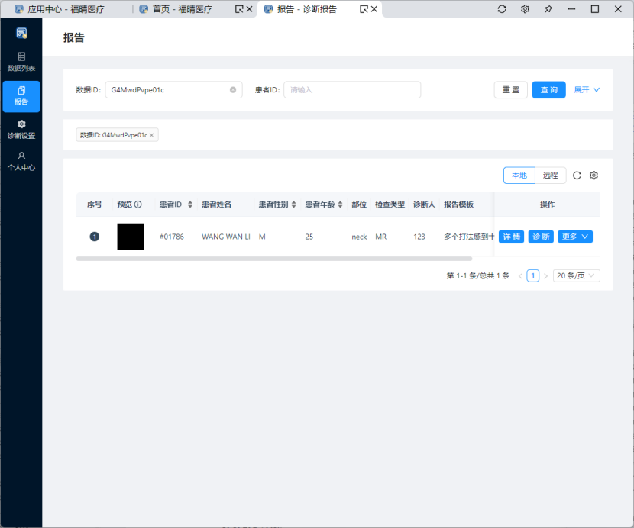634x528 pixels.
Task: Open table column settings gear
Action: click(x=594, y=175)
